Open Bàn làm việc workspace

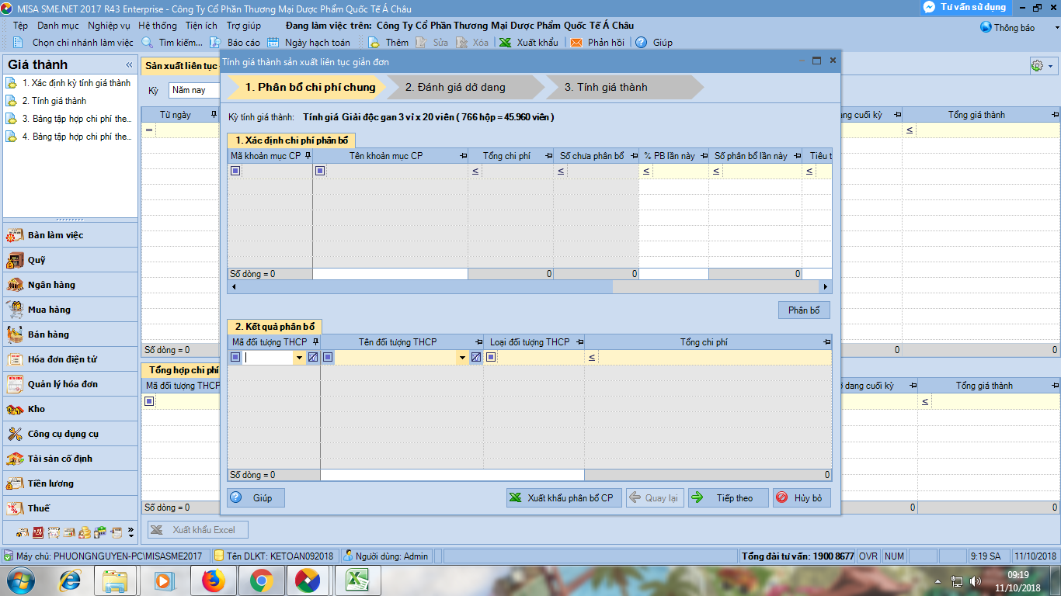pos(70,235)
